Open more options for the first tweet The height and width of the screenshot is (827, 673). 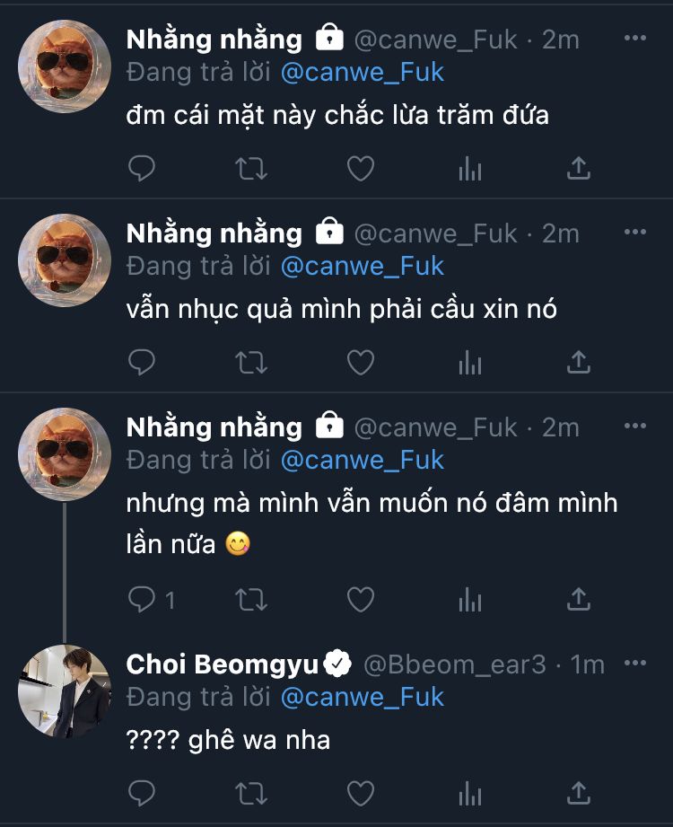(x=634, y=39)
